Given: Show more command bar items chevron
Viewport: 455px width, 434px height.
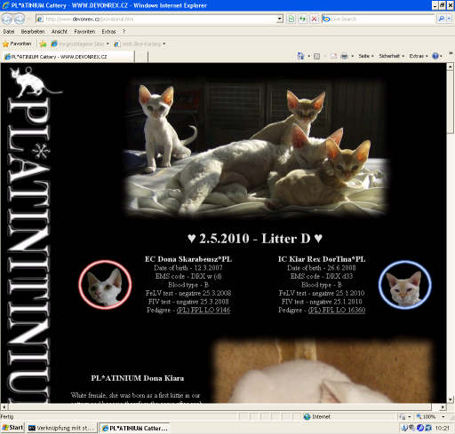Looking at the screenshot, I should click(x=451, y=53).
